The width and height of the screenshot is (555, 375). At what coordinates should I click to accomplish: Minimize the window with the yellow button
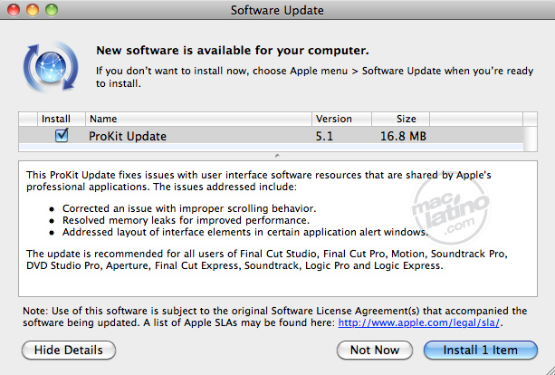pos(33,10)
